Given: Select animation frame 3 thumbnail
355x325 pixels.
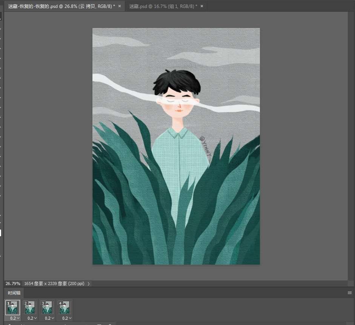Looking at the screenshot, I should 47,307.
